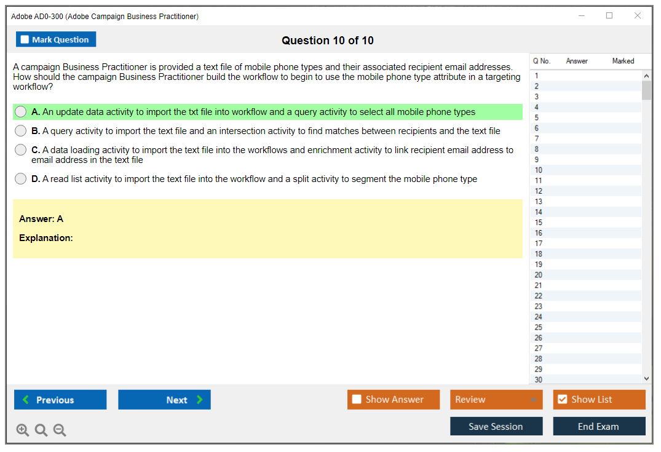Click the Save Session button

pos(496,426)
